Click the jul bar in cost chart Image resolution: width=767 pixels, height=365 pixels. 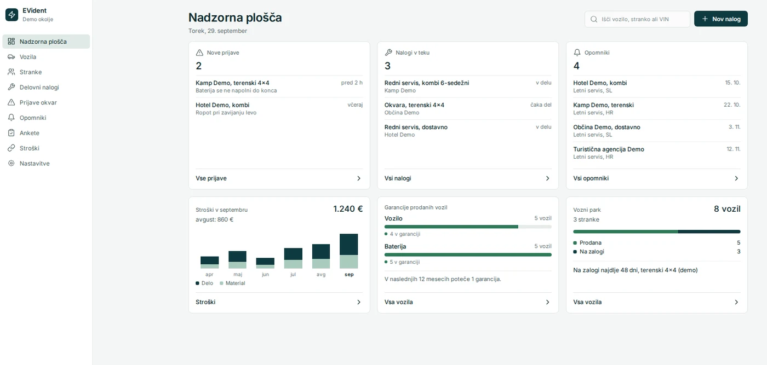[293, 258]
